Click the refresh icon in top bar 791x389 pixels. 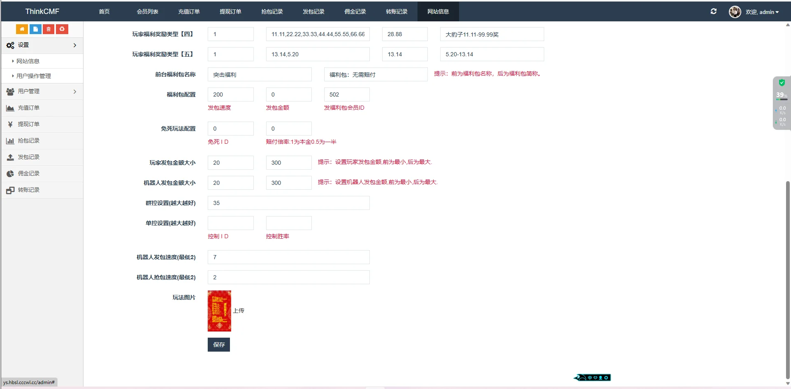713,12
